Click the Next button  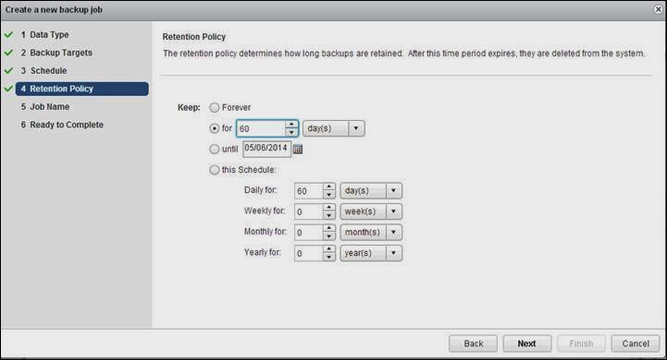527,343
